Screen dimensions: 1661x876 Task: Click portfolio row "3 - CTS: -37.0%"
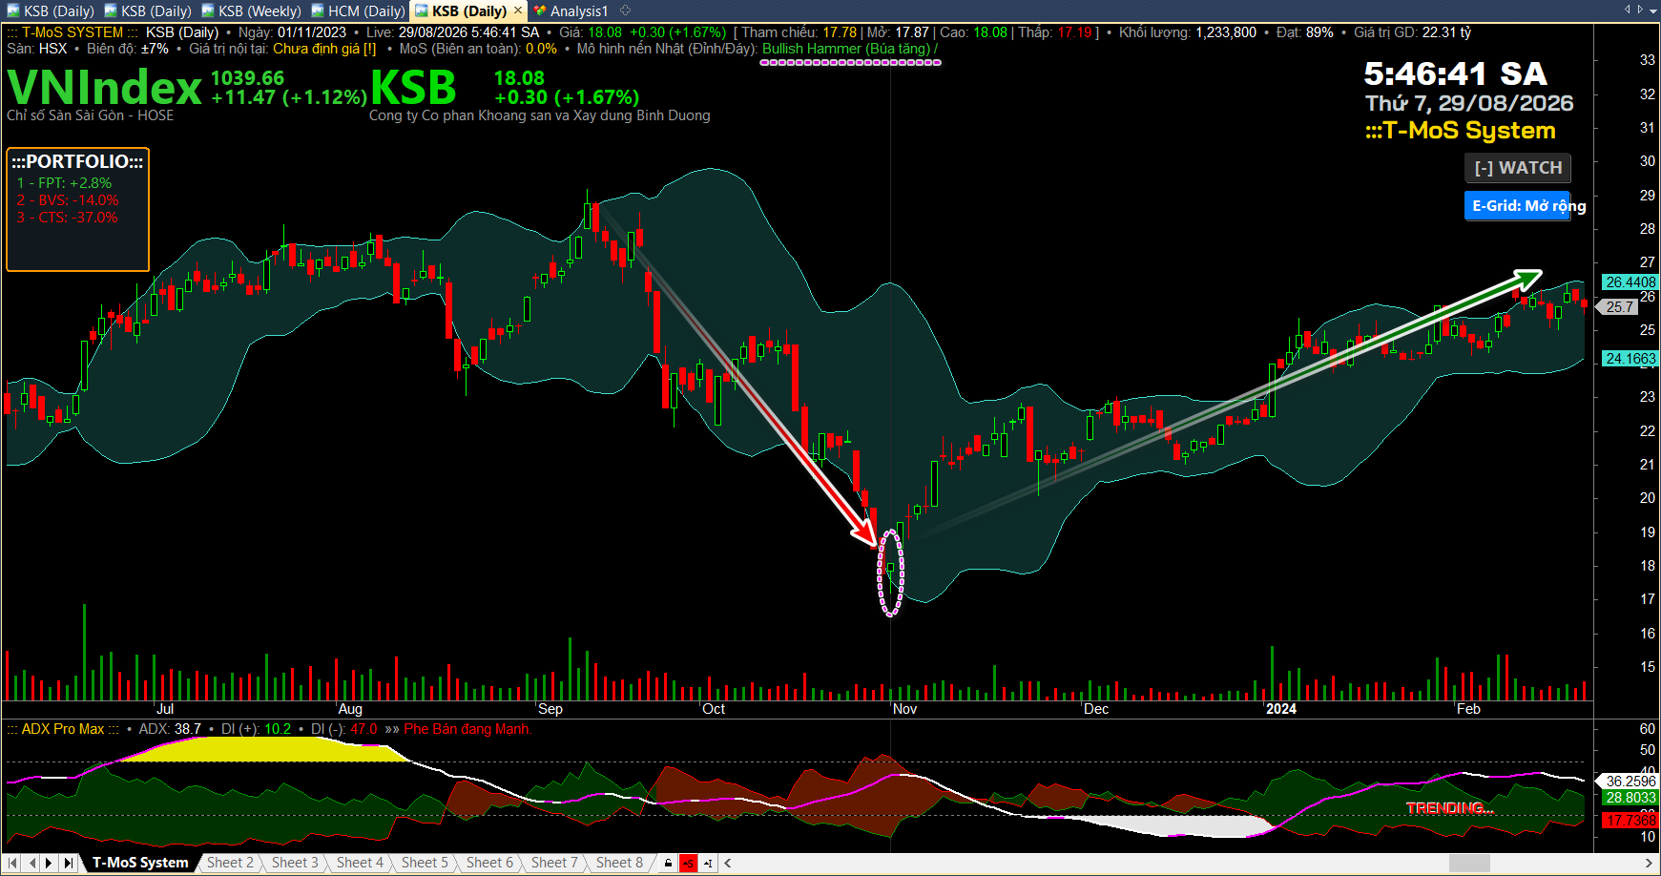pos(67,218)
